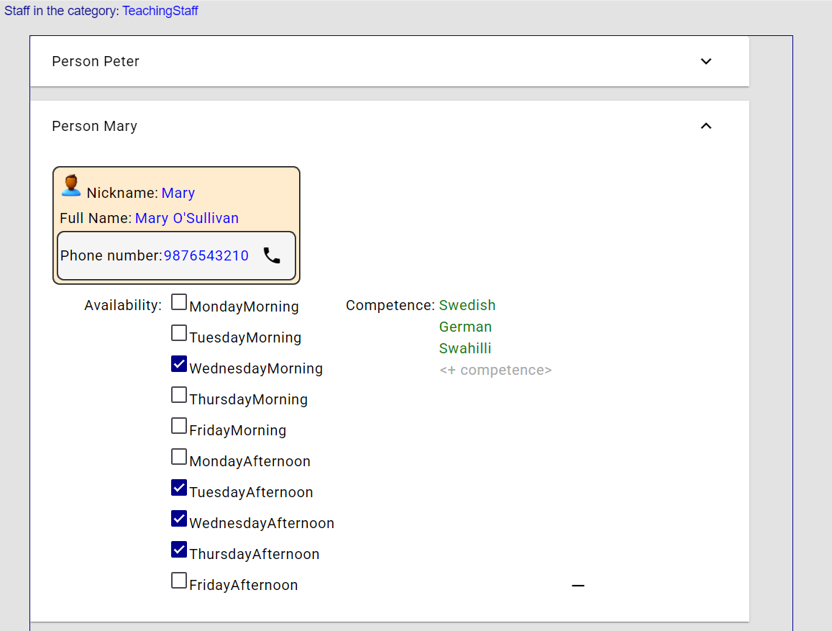
Task: Enable MondayAfternoon availability
Action: pos(178,456)
